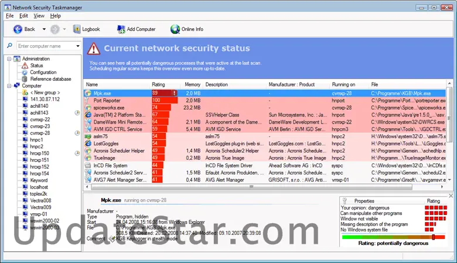This screenshot has height=263, width=457.
Task: Click the AVG7 Alert Manager icon
Action: coord(88,180)
